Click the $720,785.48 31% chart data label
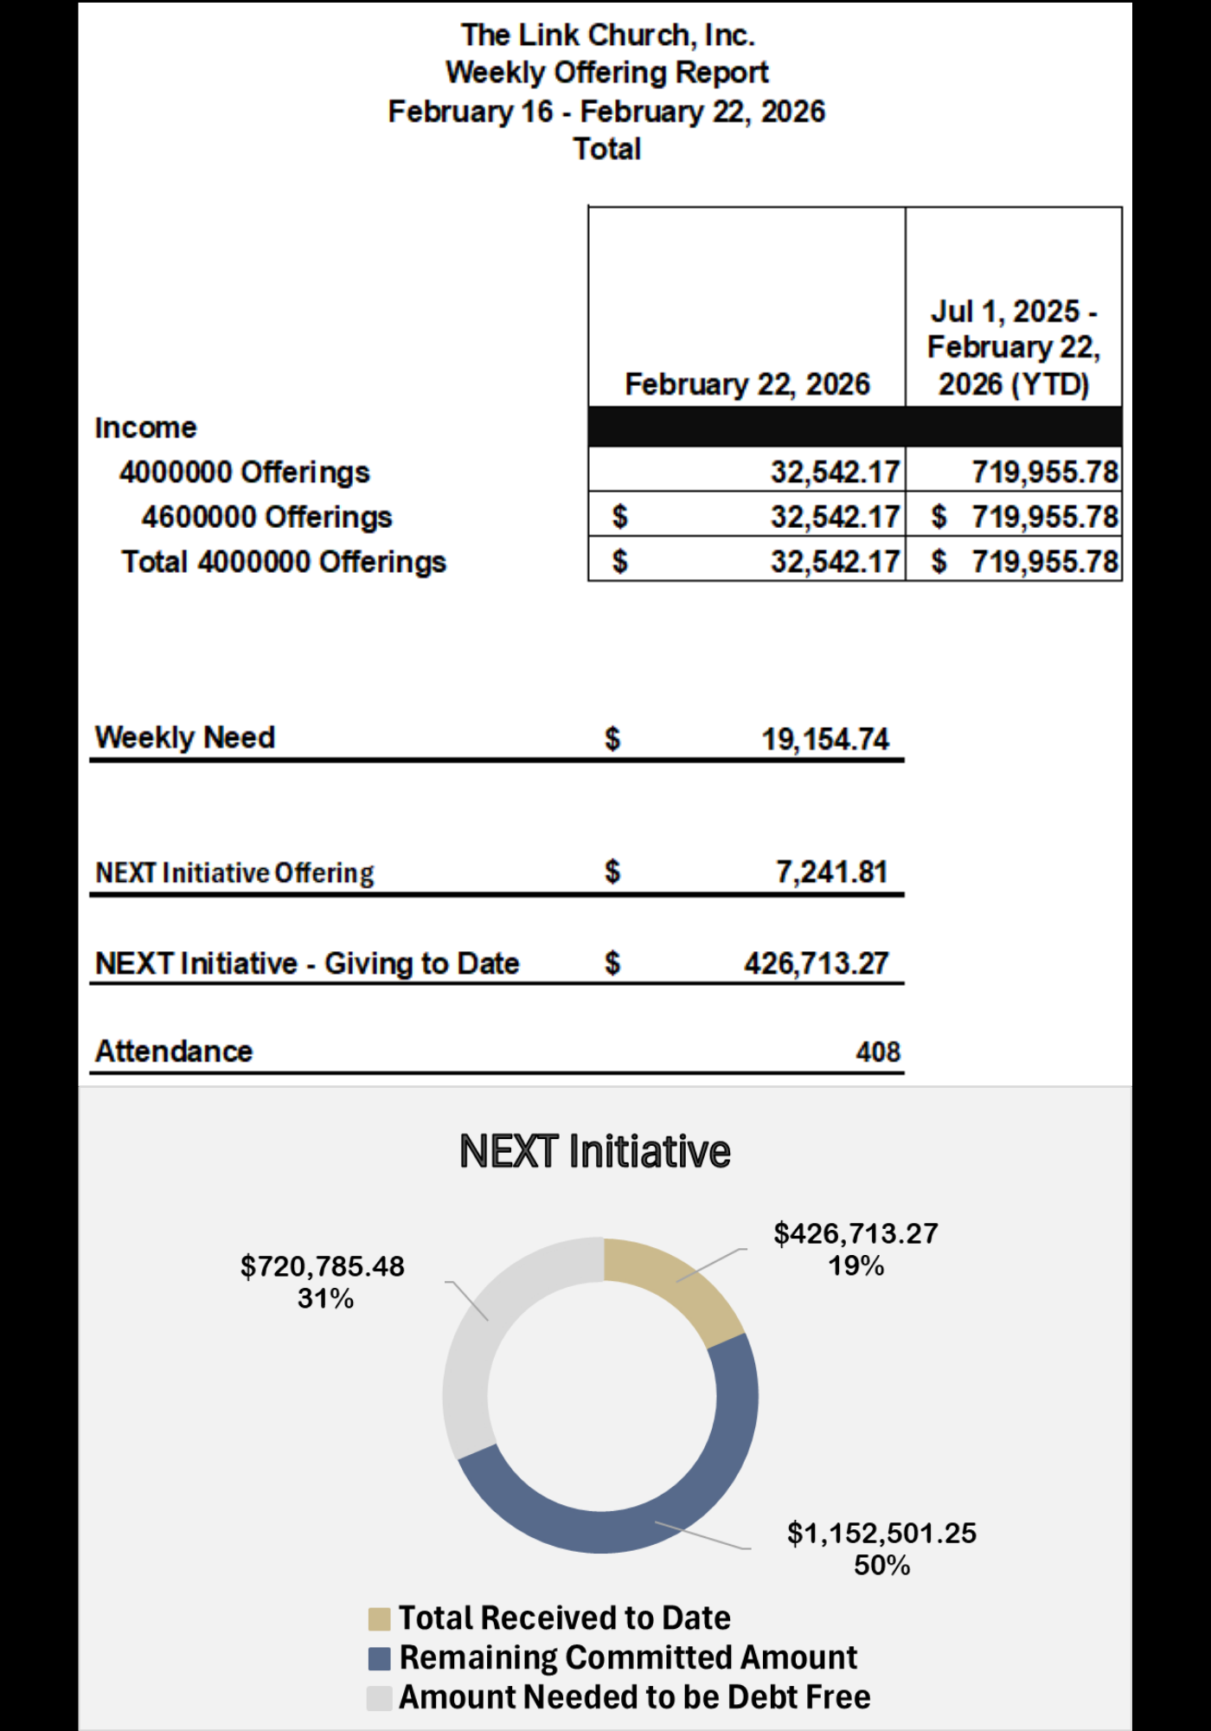Screen dimensions: 1211x1731 (323, 1282)
